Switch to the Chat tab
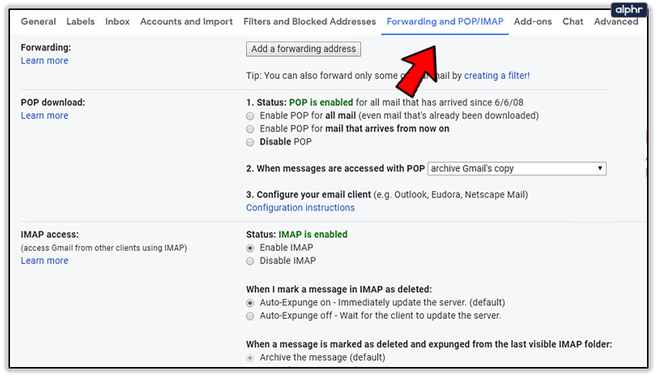This screenshot has height=377, width=657. 573,22
